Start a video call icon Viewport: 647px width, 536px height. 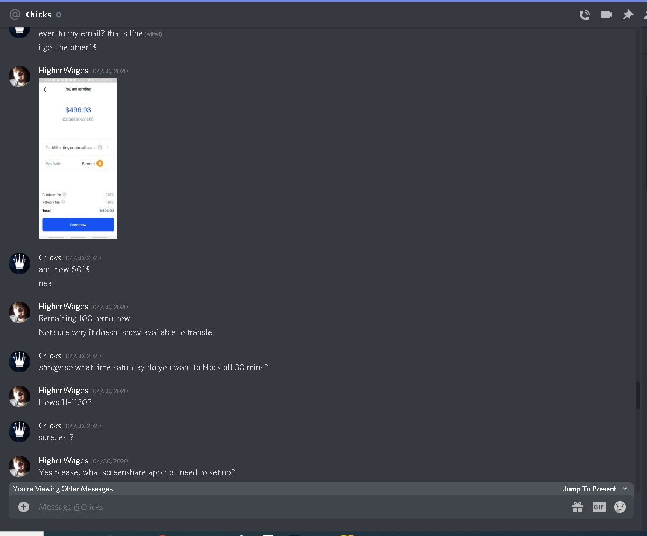[607, 15]
